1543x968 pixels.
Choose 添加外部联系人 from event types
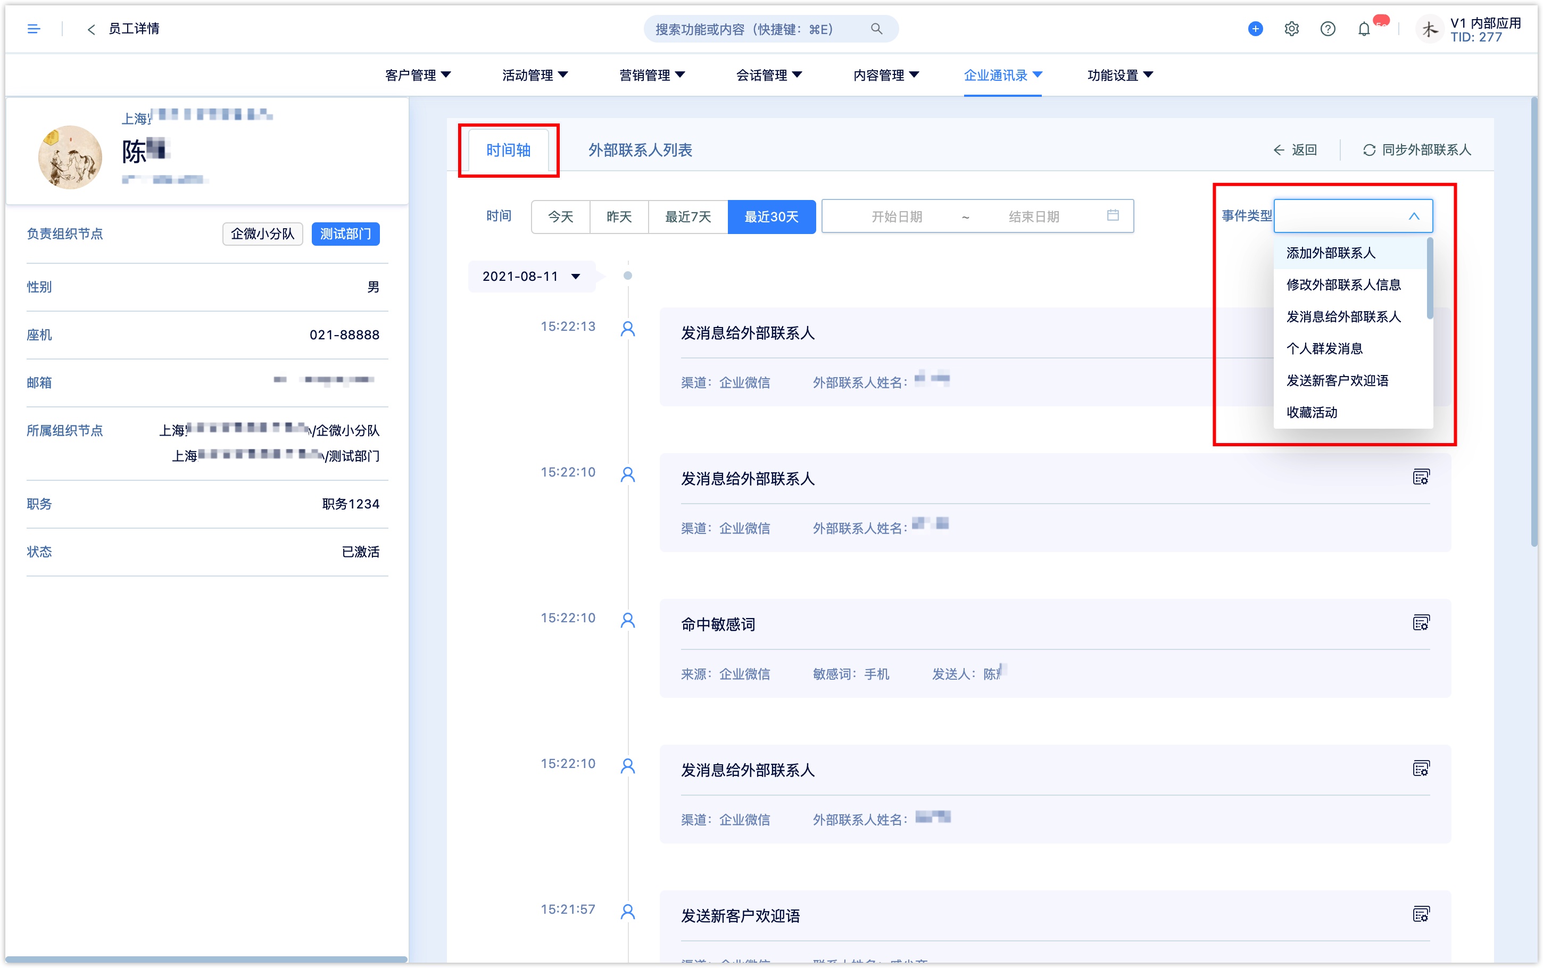coord(1350,253)
